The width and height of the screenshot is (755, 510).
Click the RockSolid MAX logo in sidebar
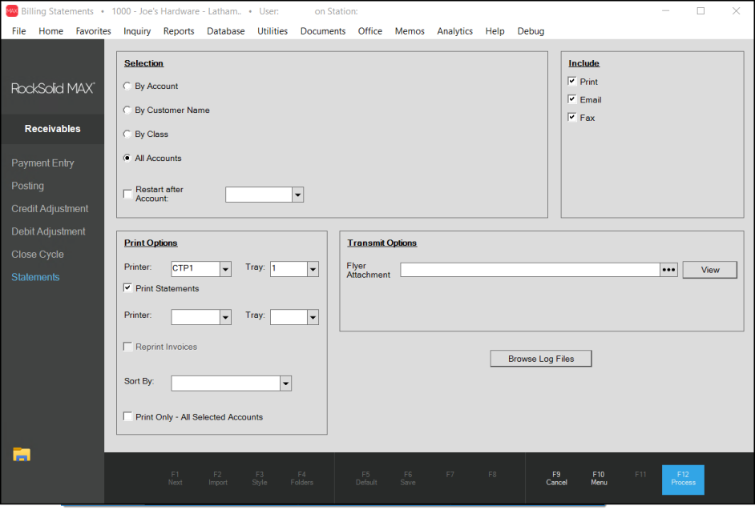click(53, 89)
